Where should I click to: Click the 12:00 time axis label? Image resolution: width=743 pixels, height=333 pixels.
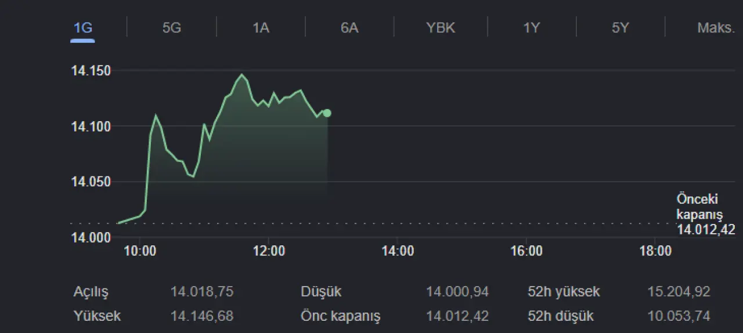click(x=269, y=251)
